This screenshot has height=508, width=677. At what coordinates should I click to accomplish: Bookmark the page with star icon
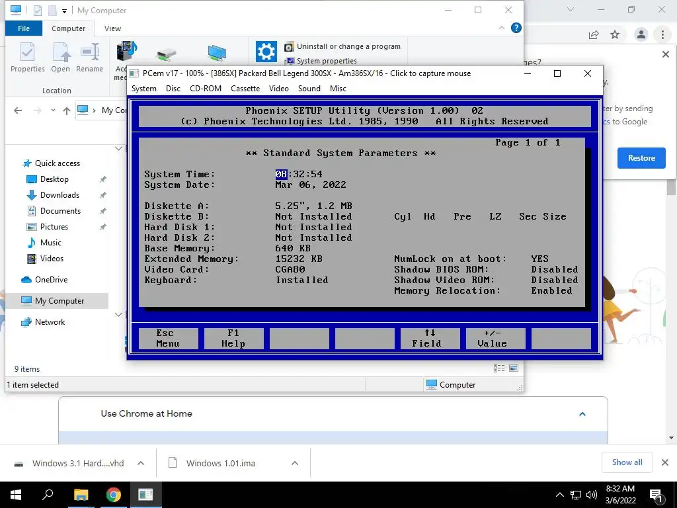click(615, 34)
